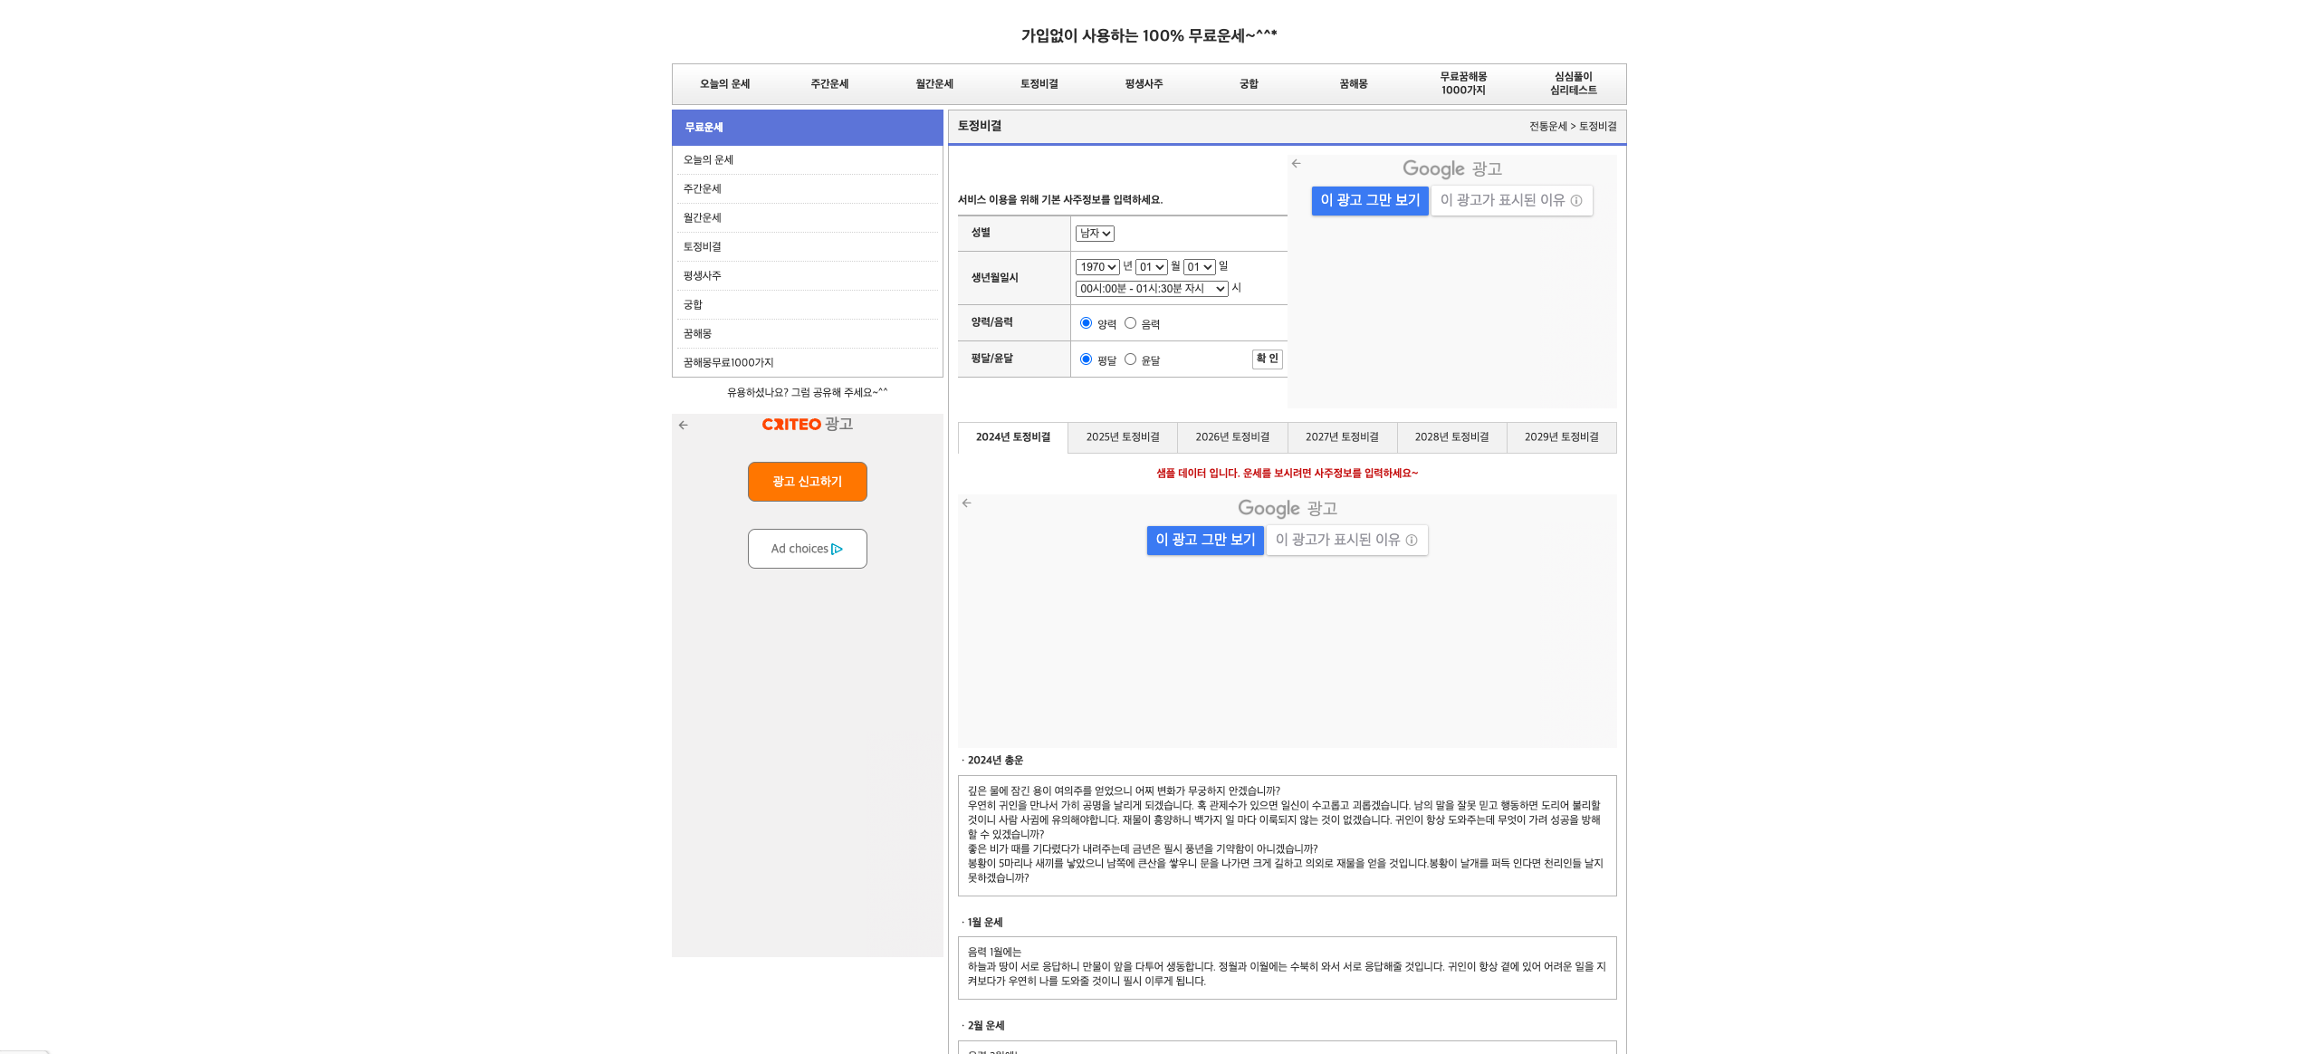Select the 음력 radio button
Screen dimensions: 2298x1054
1130,322
